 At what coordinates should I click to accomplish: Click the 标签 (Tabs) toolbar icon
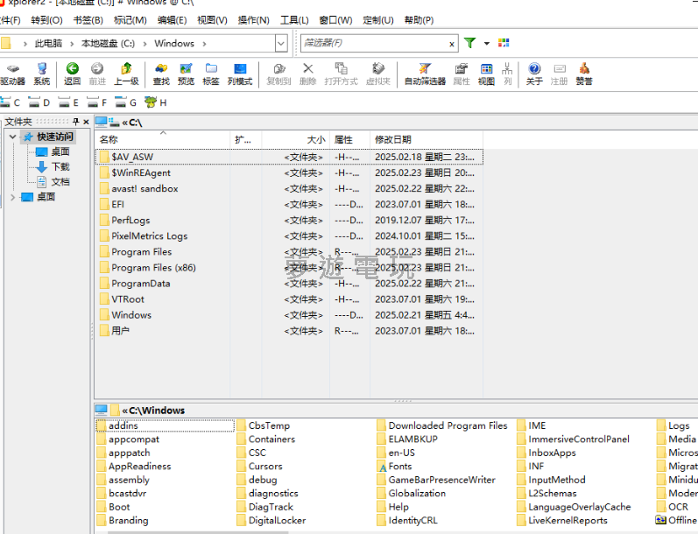pos(211,73)
